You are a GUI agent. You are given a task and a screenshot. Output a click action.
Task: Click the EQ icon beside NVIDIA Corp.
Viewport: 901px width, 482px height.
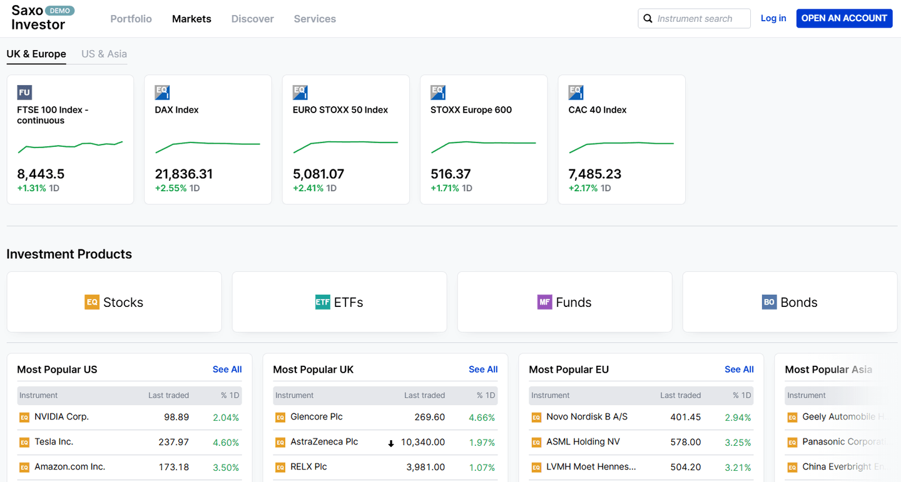pyautogui.click(x=24, y=417)
